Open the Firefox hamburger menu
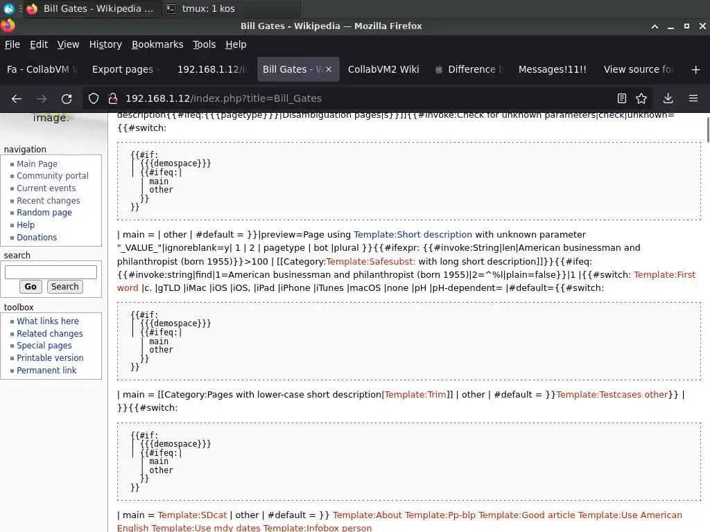Viewport: 710px width, 532px height. (x=693, y=98)
